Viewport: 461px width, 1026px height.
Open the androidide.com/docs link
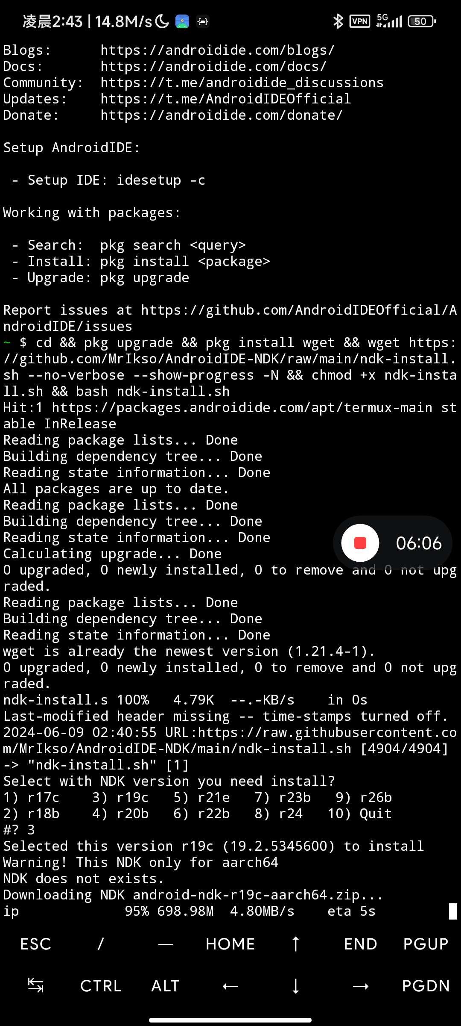point(214,67)
